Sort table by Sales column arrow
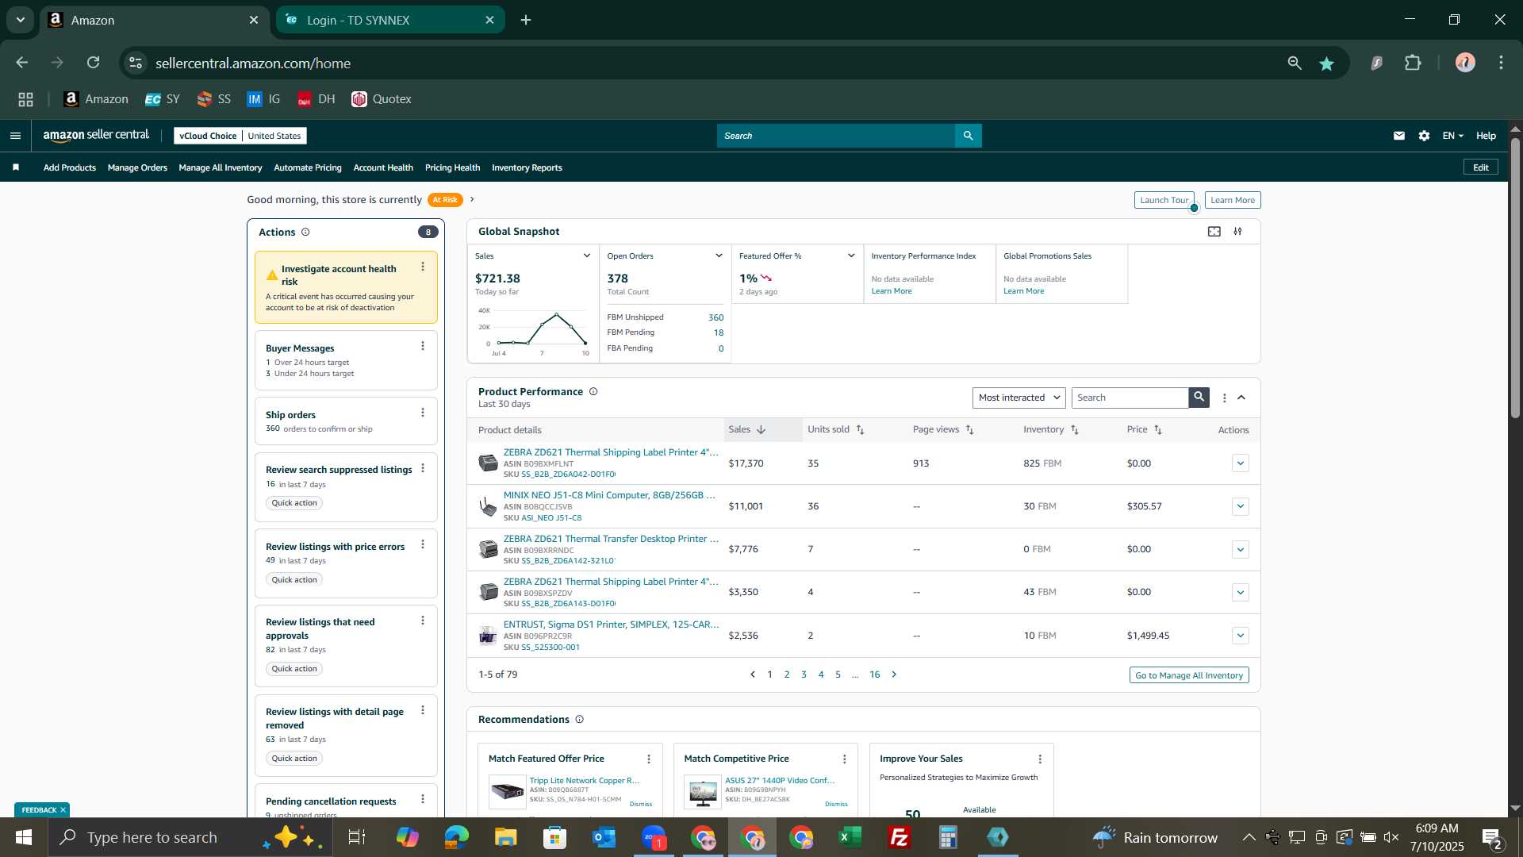This screenshot has width=1523, height=857. pyautogui.click(x=761, y=430)
